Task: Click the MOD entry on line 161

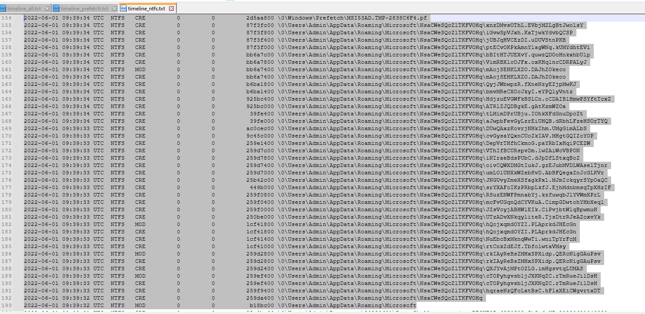Action: (140, 69)
